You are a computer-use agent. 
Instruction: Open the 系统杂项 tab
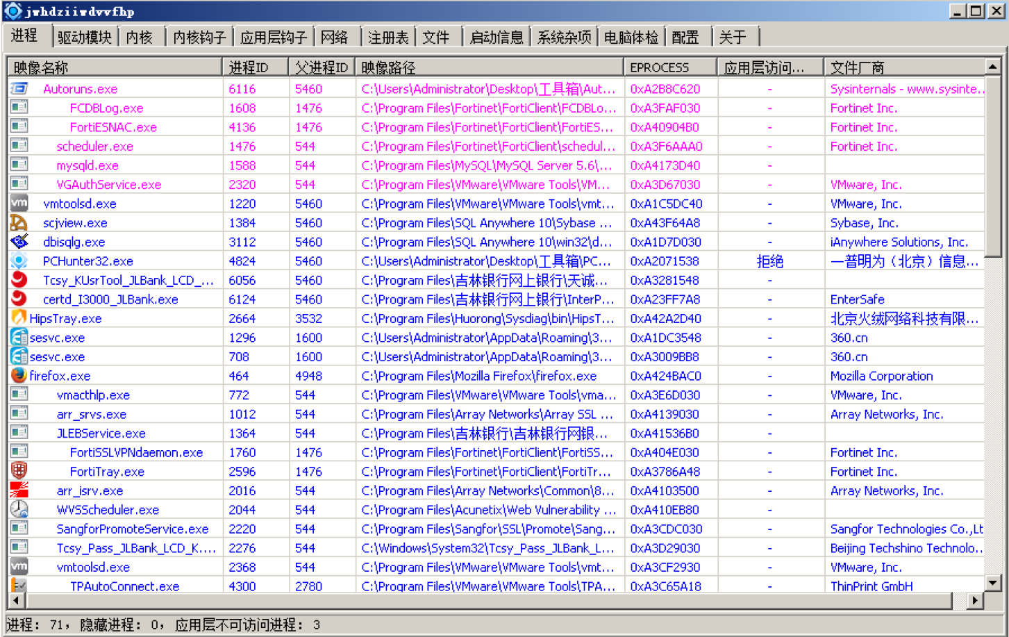click(x=565, y=38)
